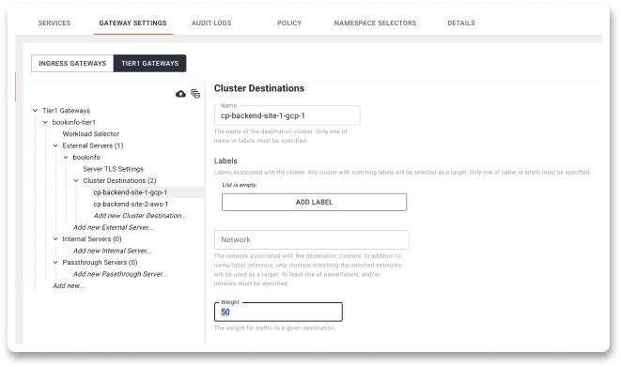Open the Namespace Selectors tab
Viewport: 621px width, 367px height.
(375, 23)
